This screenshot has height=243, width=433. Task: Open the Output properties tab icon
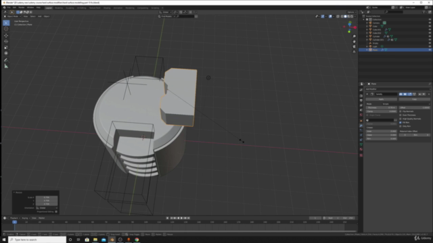[x=361, y=101]
